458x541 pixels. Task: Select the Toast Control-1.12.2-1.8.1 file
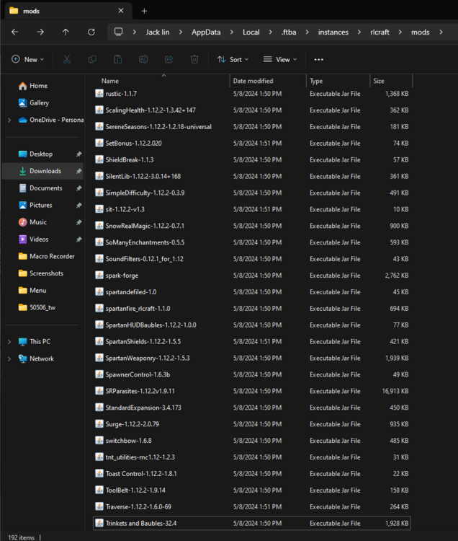click(x=252, y=474)
